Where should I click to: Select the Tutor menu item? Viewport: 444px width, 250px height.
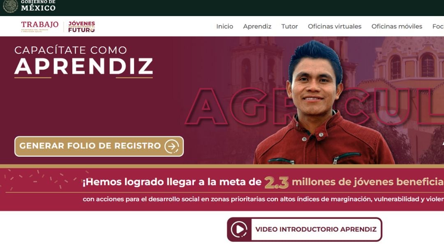[x=289, y=26]
